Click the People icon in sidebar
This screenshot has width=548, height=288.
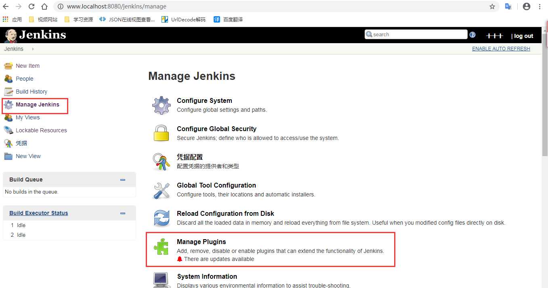(8, 79)
